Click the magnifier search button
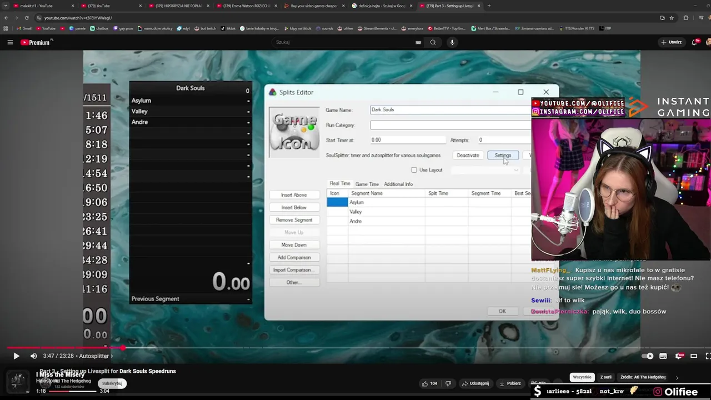 coord(433,42)
